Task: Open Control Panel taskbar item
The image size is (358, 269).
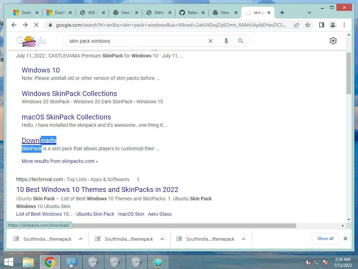Action: 71,262
